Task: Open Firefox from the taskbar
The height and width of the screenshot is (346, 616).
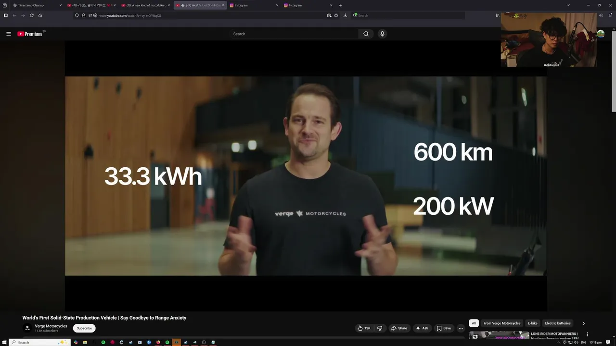Action: [x=158, y=342]
